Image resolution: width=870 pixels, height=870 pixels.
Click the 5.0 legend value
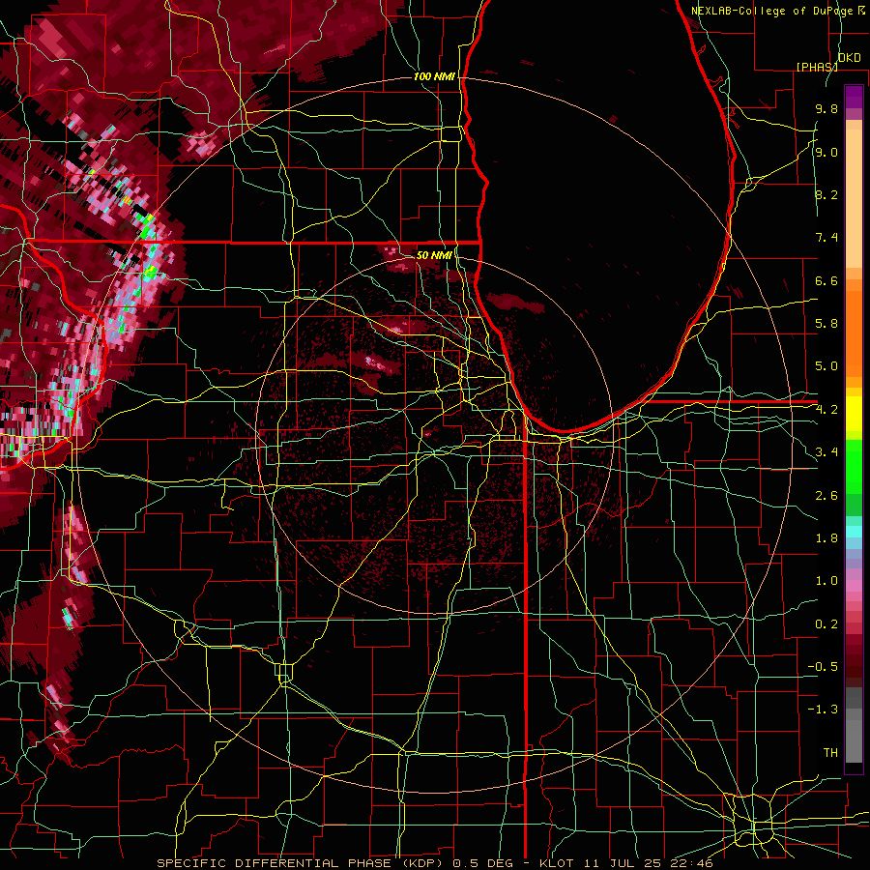tap(826, 366)
